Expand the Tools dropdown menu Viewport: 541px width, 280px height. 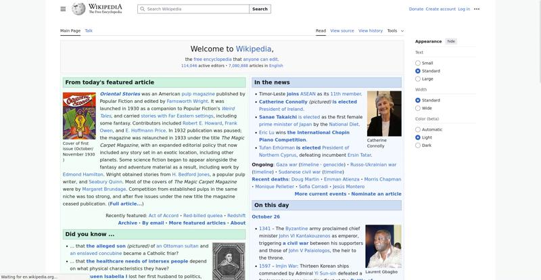tap(395, 30)
